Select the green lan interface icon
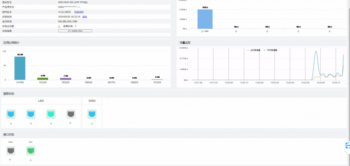 pos(31,151)
